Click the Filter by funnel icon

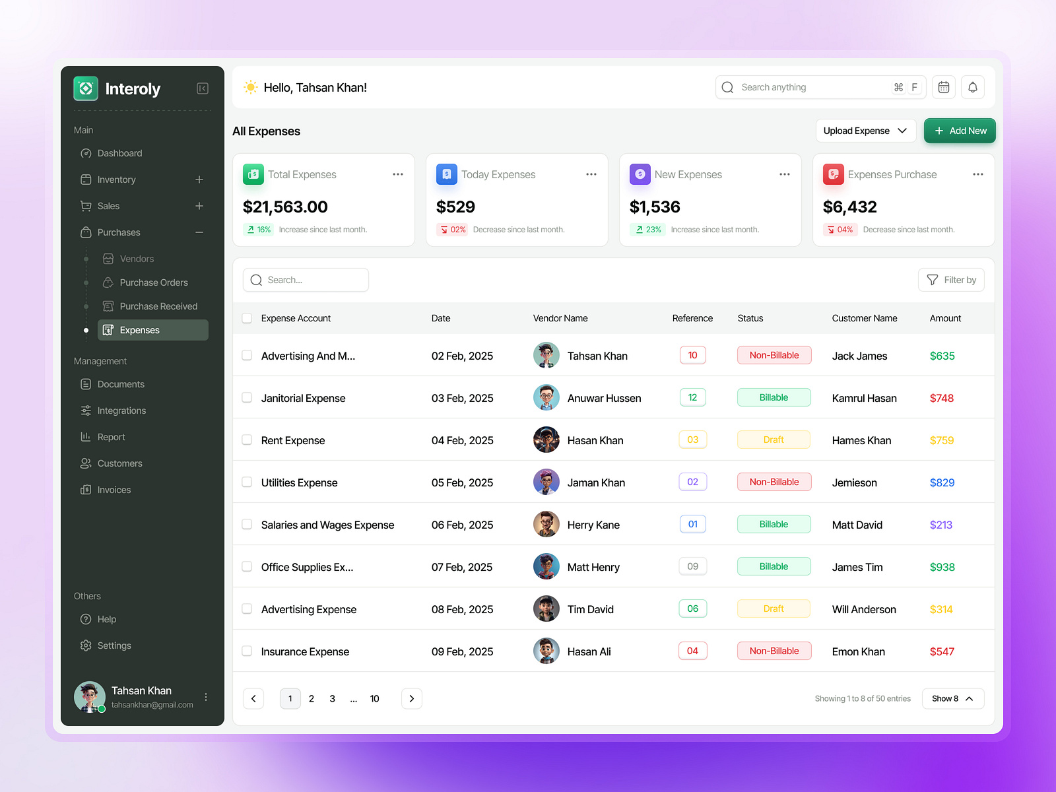933,280
